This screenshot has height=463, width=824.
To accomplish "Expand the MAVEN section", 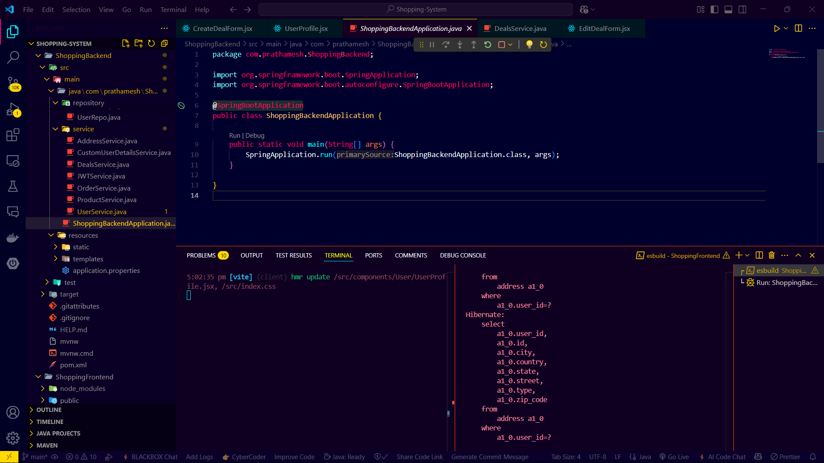I will [x=47, y=445].
